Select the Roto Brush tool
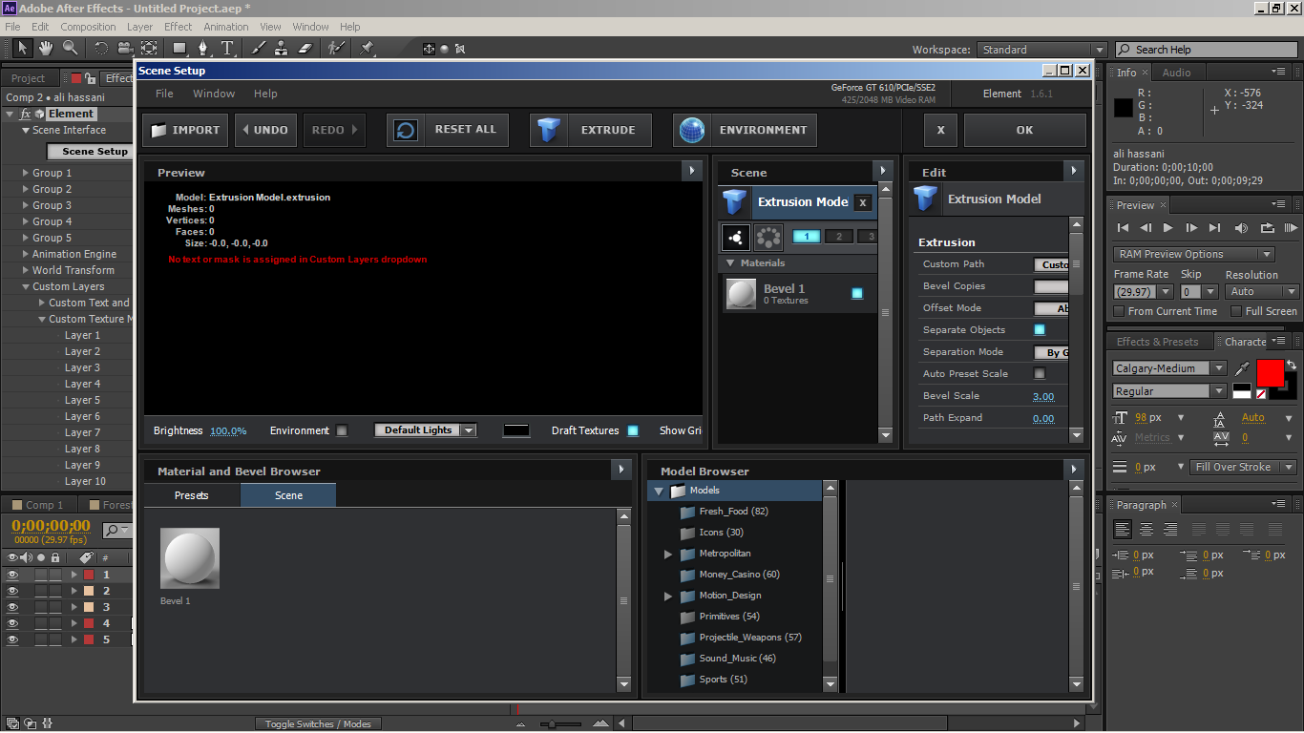 (x=336, y=48)
